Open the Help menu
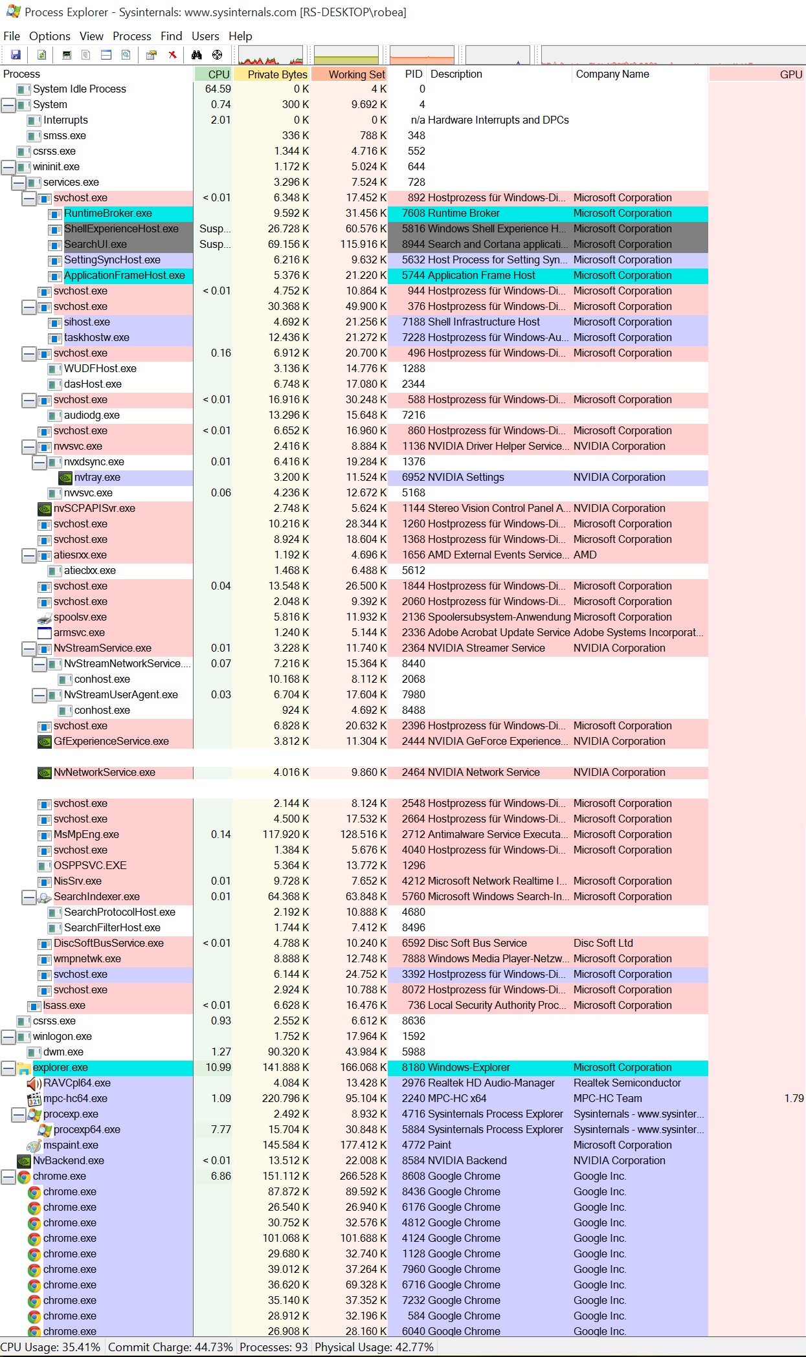The width and height of the screenshot is (806, 1357). click(x=240, y=36)
